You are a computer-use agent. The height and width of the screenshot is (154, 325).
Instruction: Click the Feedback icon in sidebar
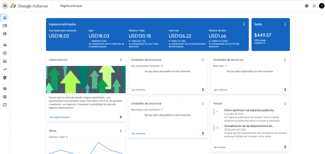pyautogui.click(x=5, y=105)
